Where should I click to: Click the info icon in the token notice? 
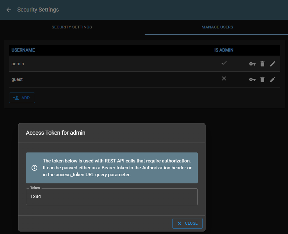click(35, 168)
